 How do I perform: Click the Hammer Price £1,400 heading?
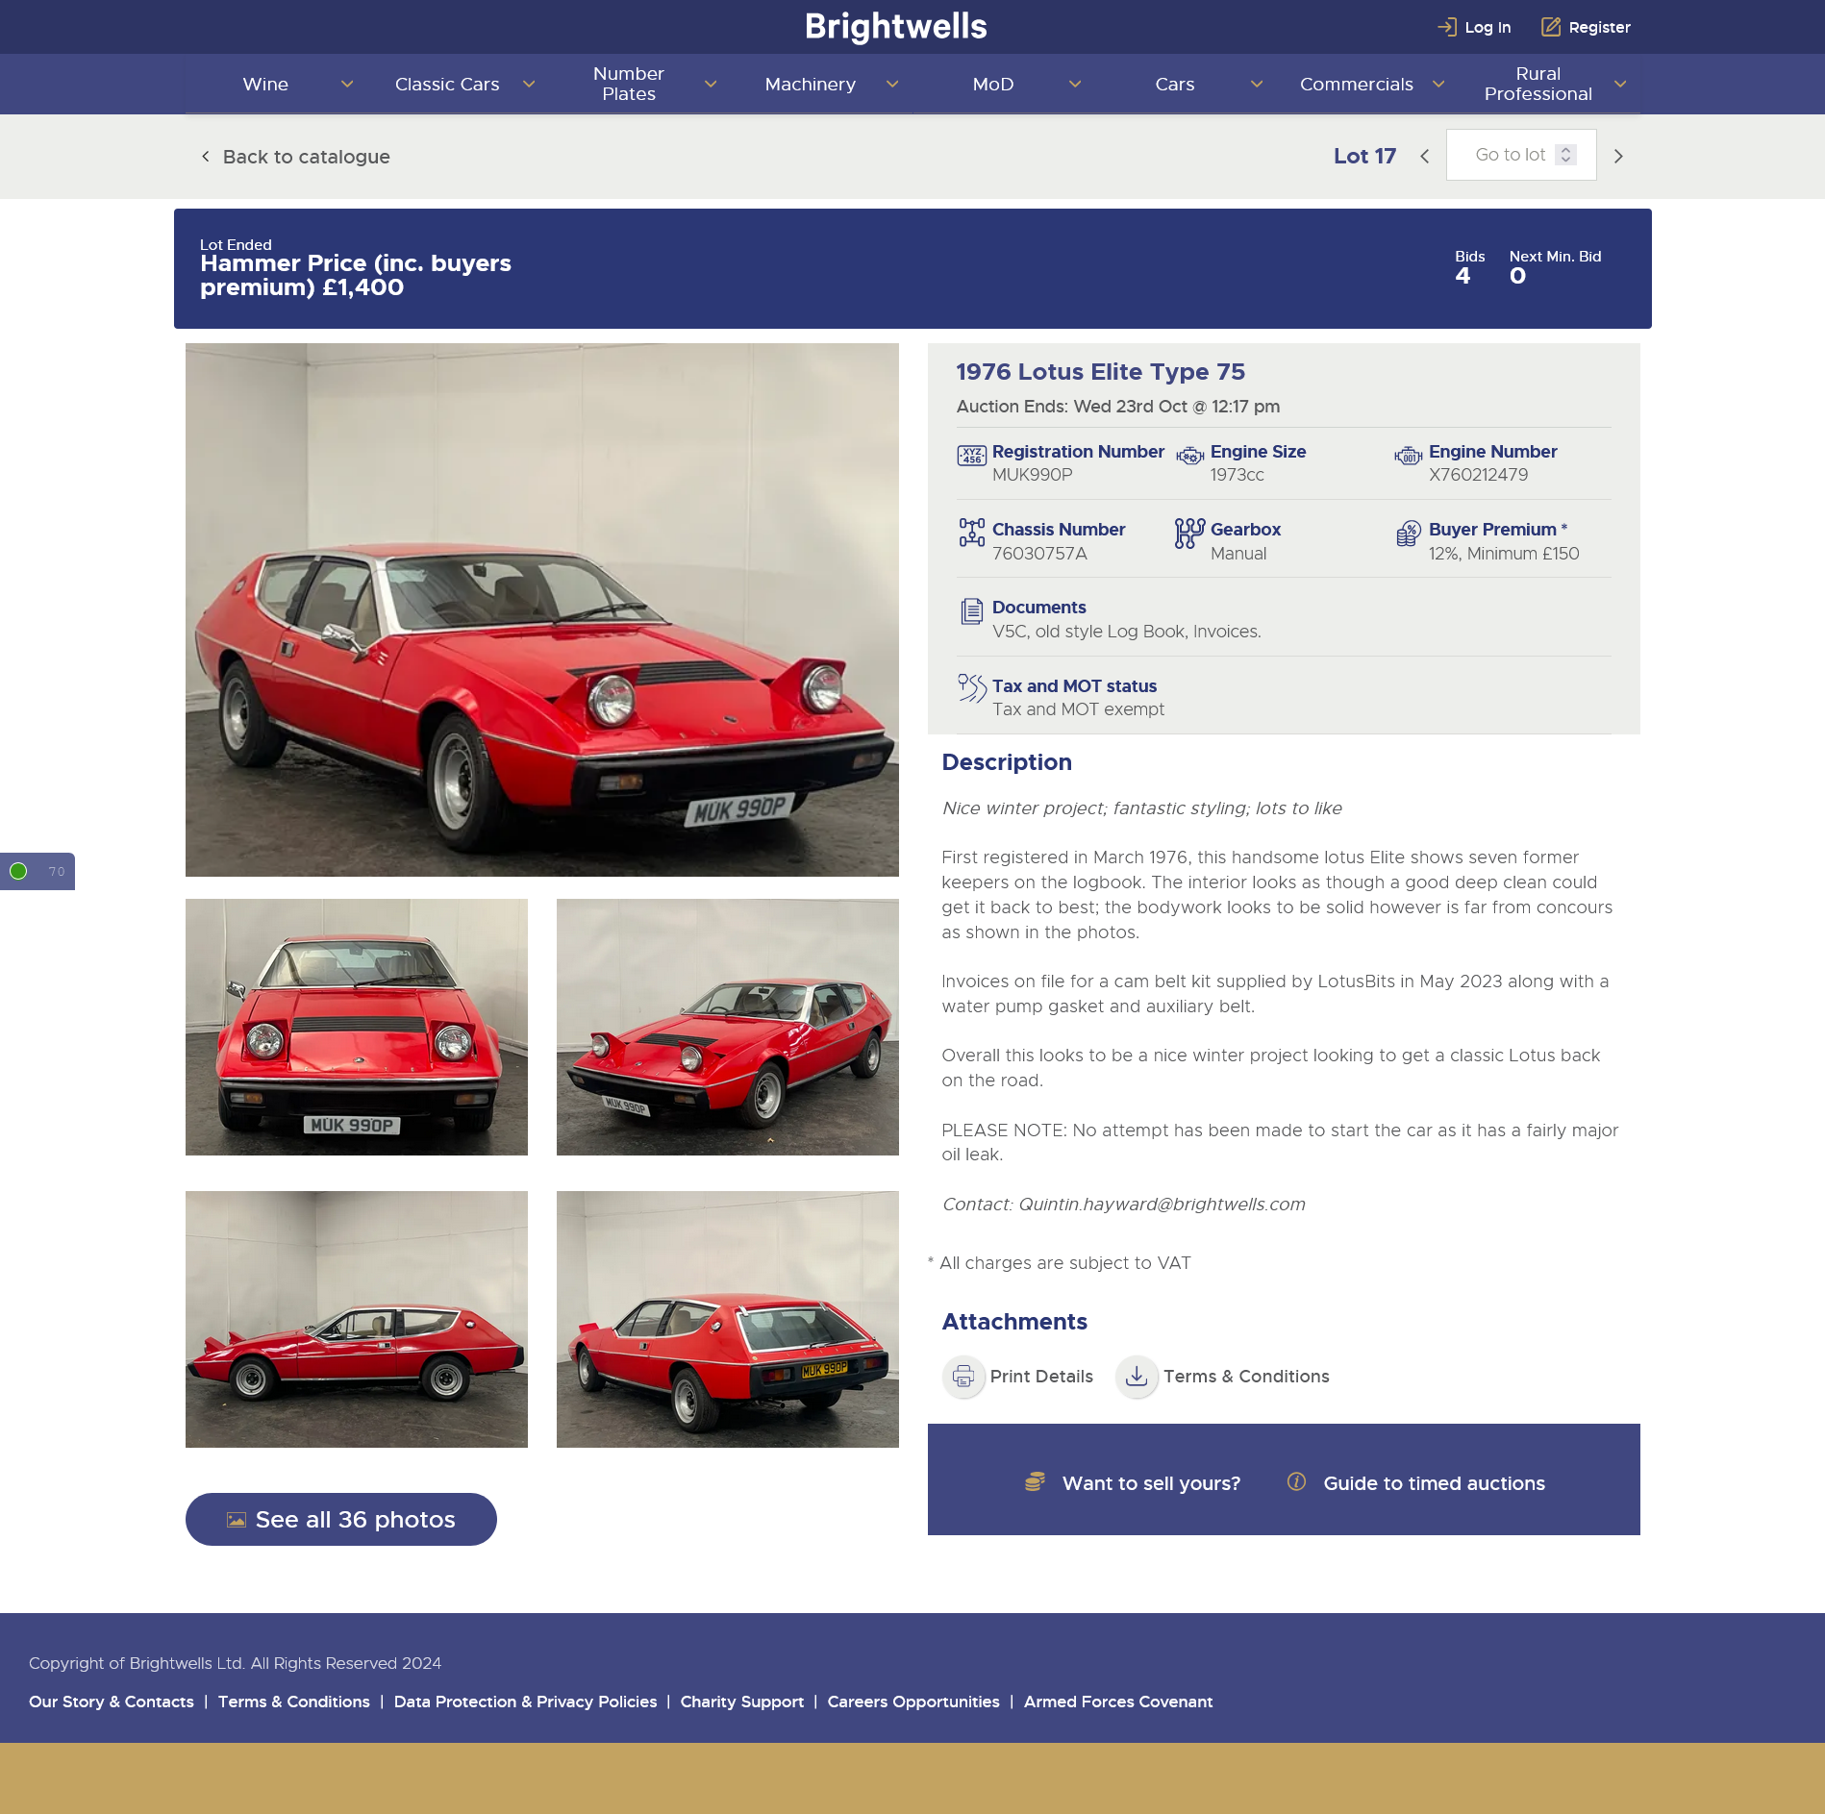point(356,275)
